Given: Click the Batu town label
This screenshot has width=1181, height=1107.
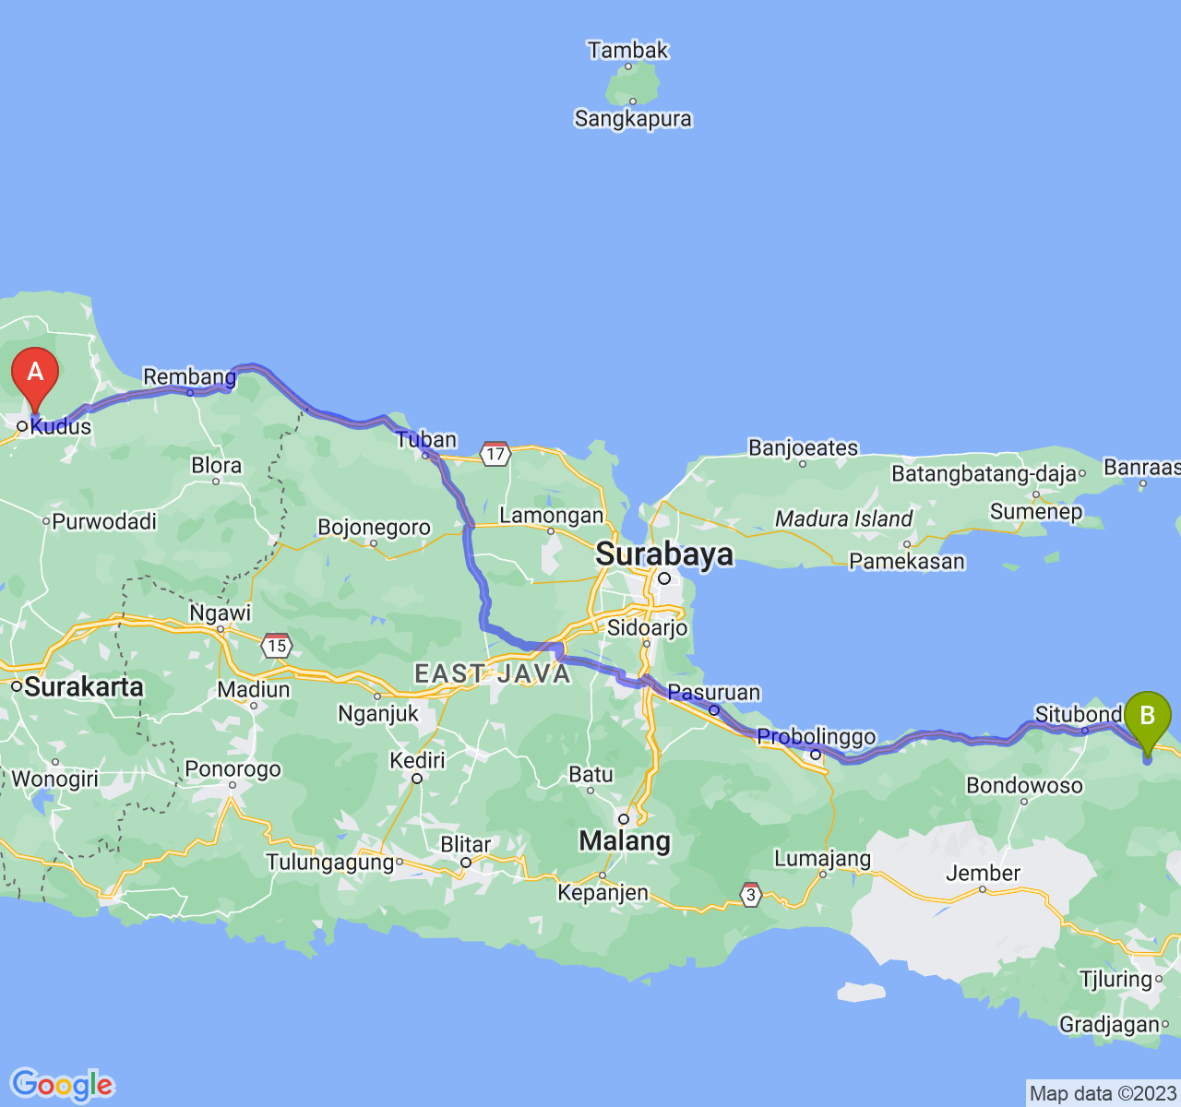Looking at the screenshot, I should click(590, 774).
